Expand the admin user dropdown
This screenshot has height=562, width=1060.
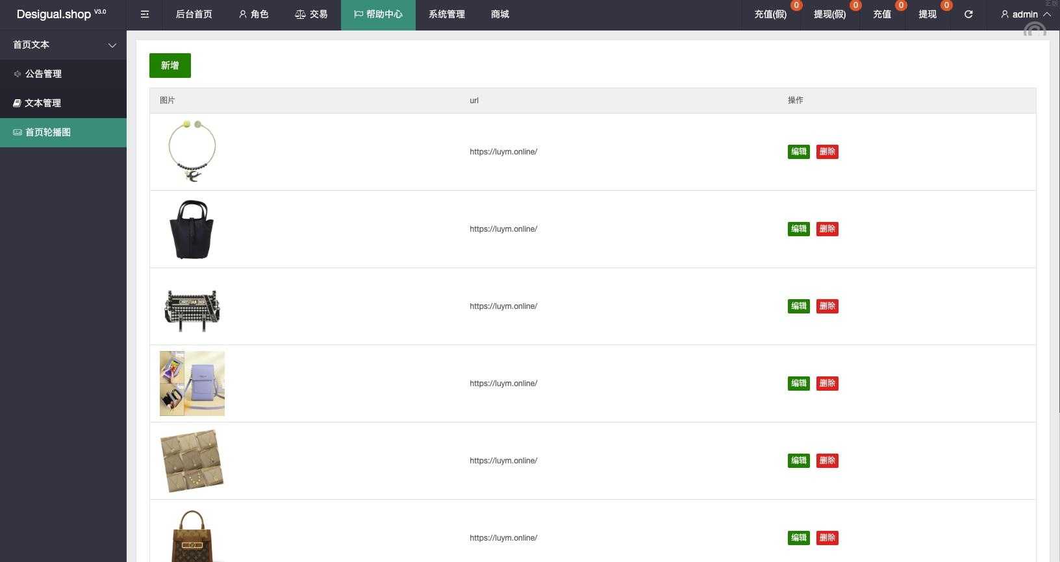coord(1025,14)
